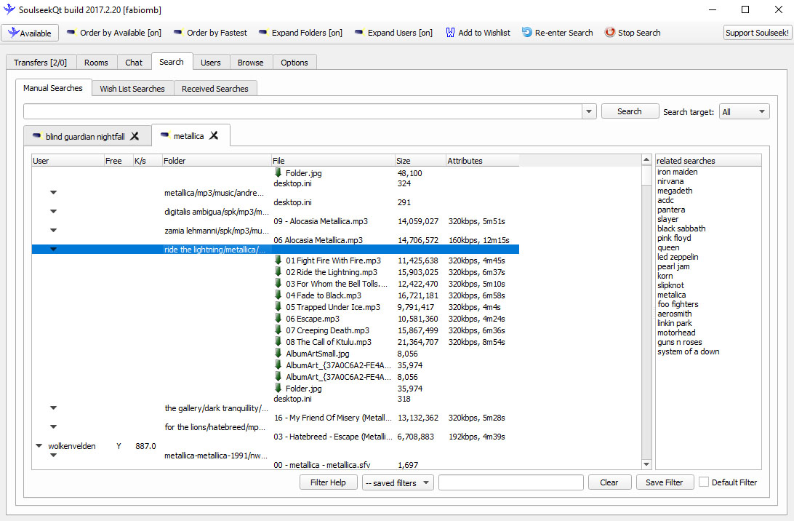
Task: Collapse user wolkenvelden row
Action: [x=39, y=446]
